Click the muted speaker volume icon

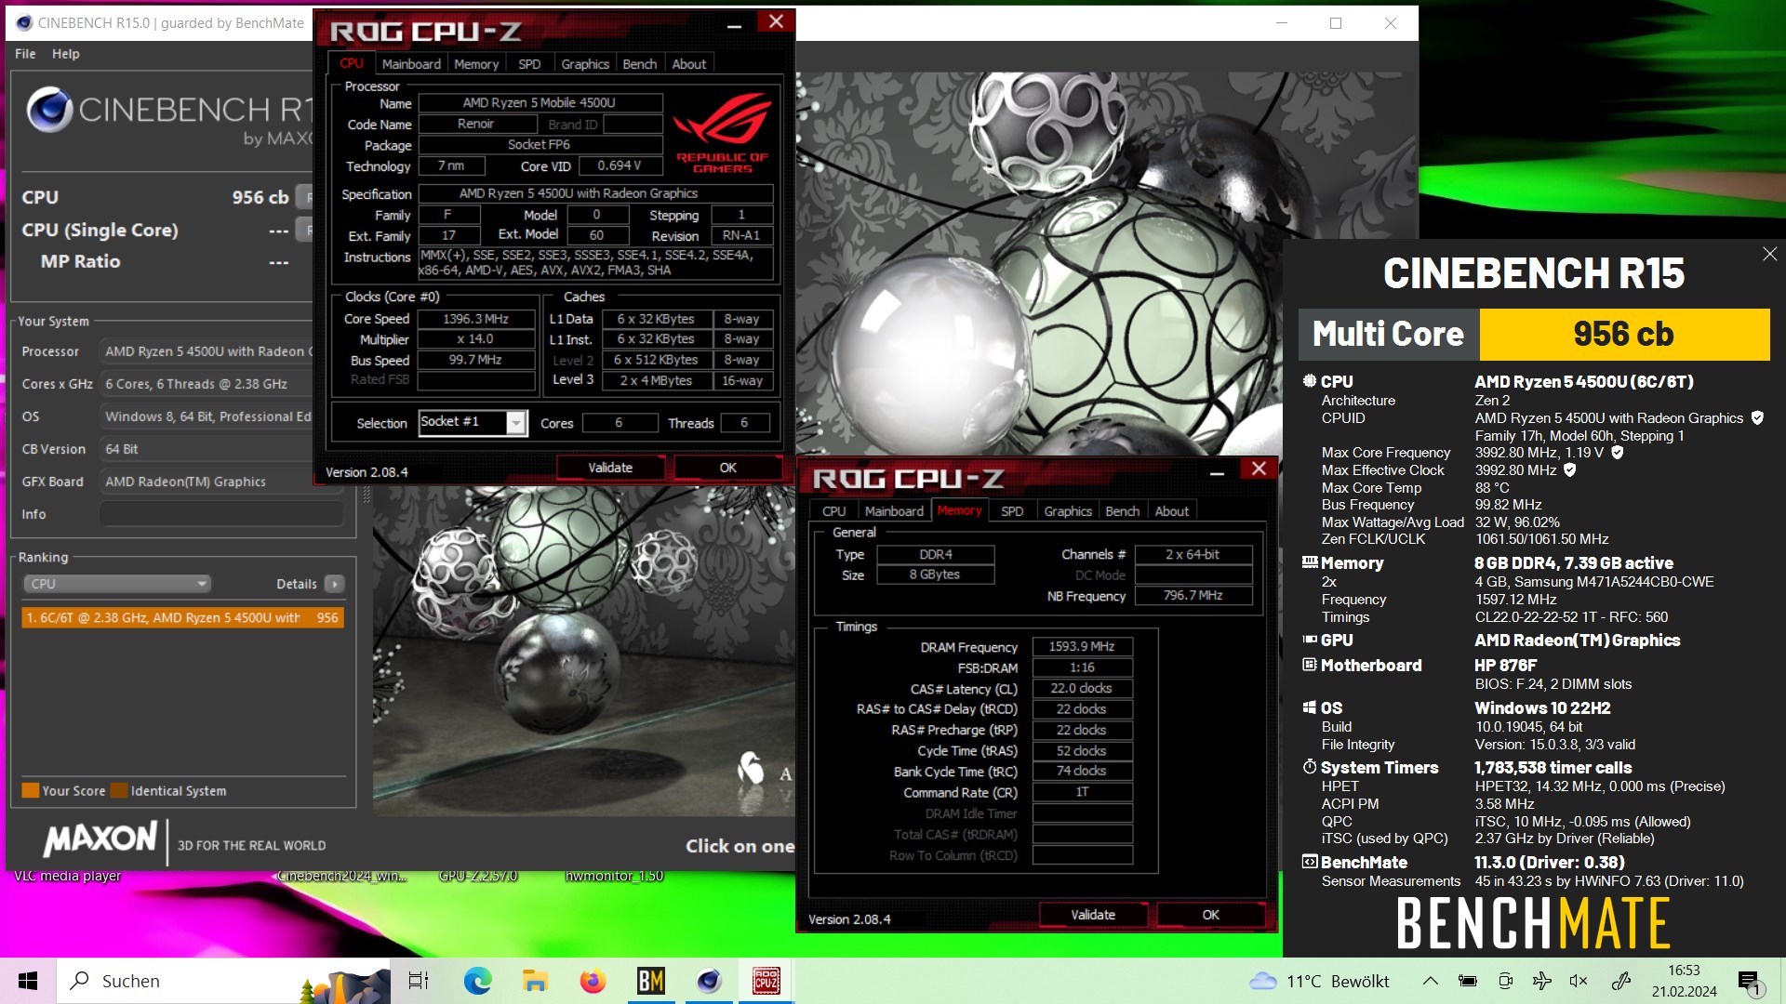pyautogui.click(x=1579, y=981)
